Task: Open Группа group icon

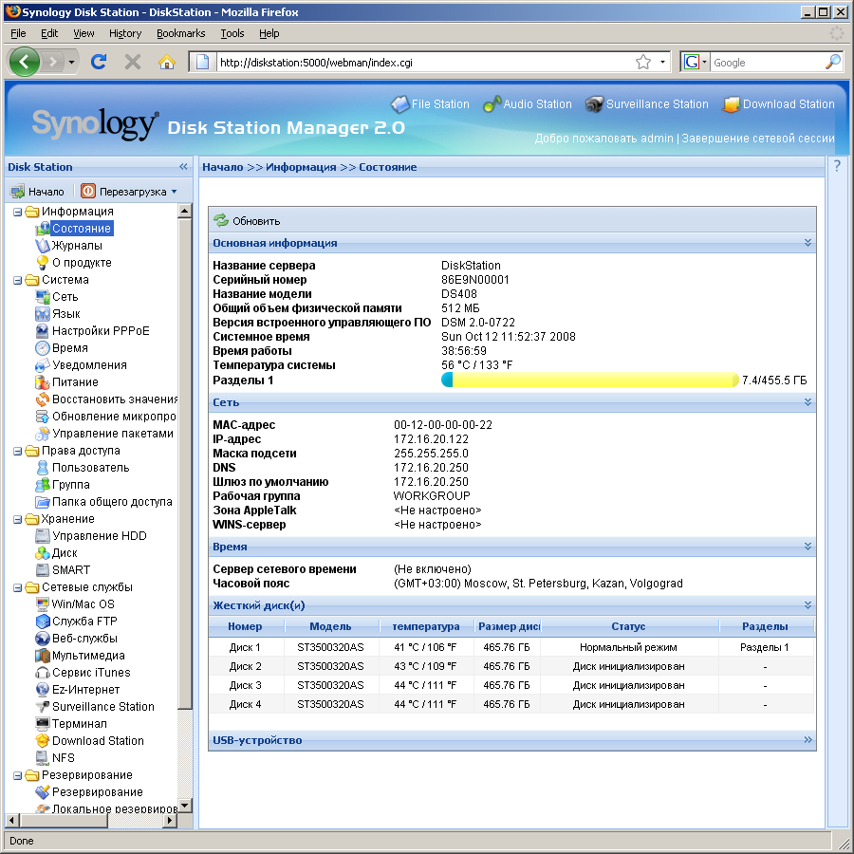Action: [43, 485]
